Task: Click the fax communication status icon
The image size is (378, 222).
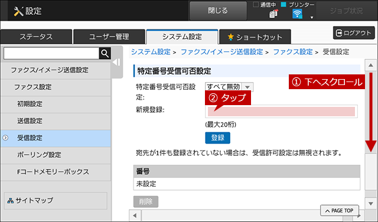Action: [x=273, y=14]
